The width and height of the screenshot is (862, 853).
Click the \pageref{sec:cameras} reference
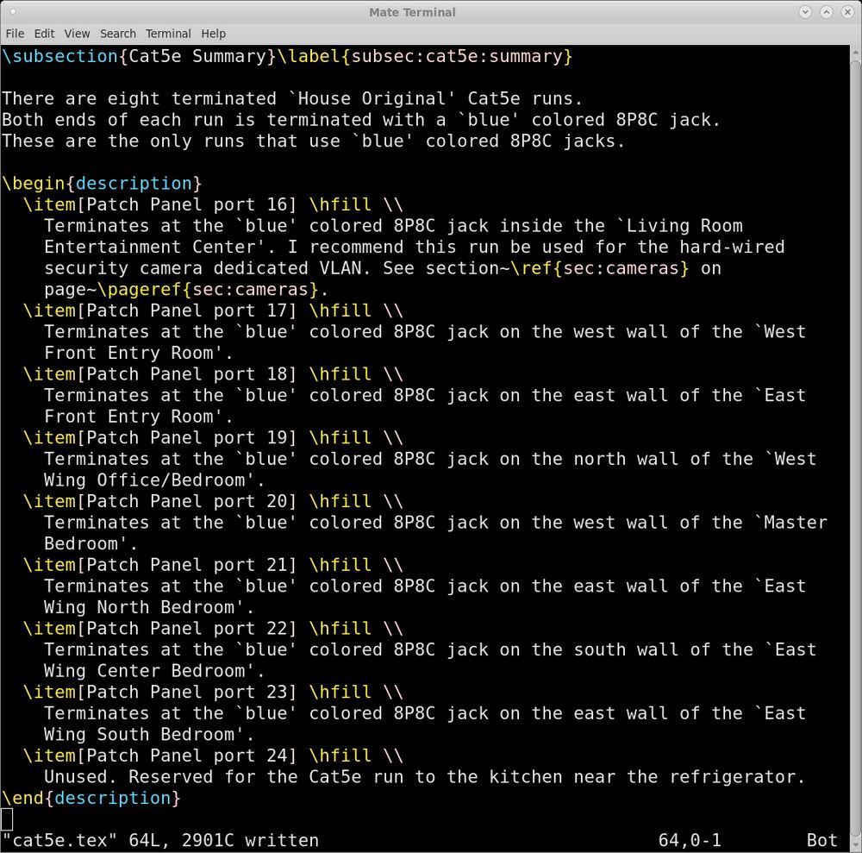(x=208, y=289)
